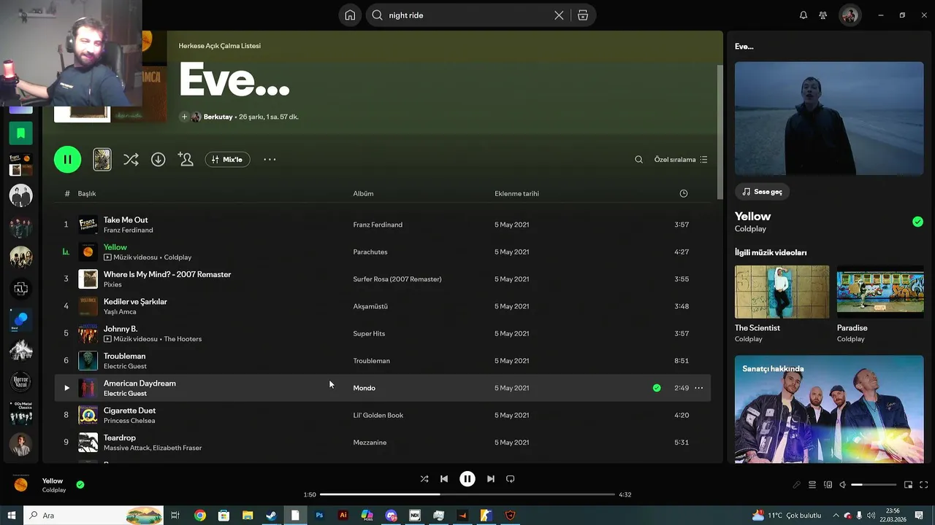Open the Rammstein logo sidebar item
Screen dimensions: 935x525
(21, 289)
